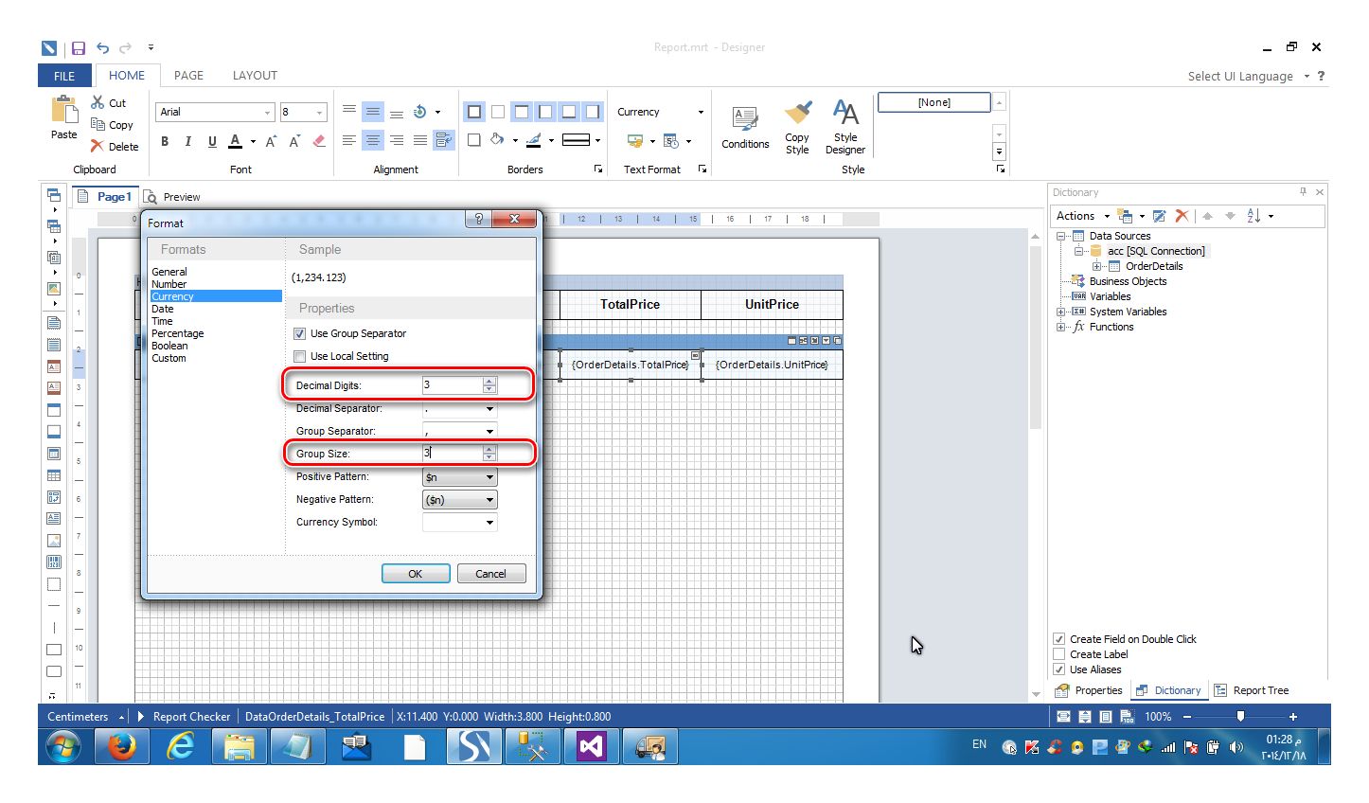Switch to the LAYOUT ribbon tab
The image size is (1369, 803).
(255, 76)
